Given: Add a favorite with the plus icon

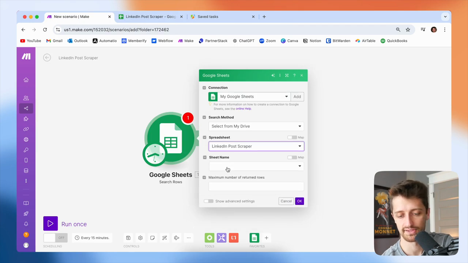Looking at the screenshot, I should (x=267, y=238).
